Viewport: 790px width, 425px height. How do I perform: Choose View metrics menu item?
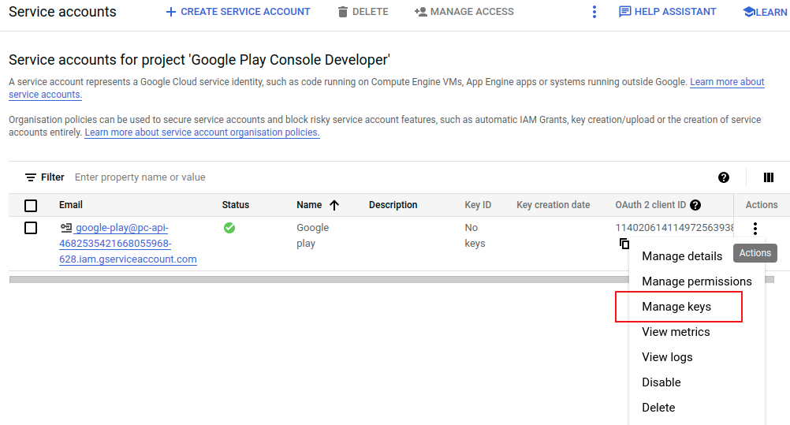point(697,332)
